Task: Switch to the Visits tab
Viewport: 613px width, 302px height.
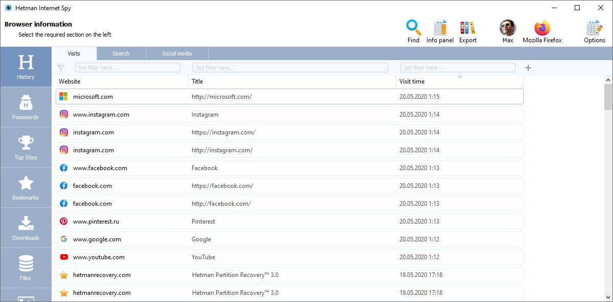Action: pos(74,53)
